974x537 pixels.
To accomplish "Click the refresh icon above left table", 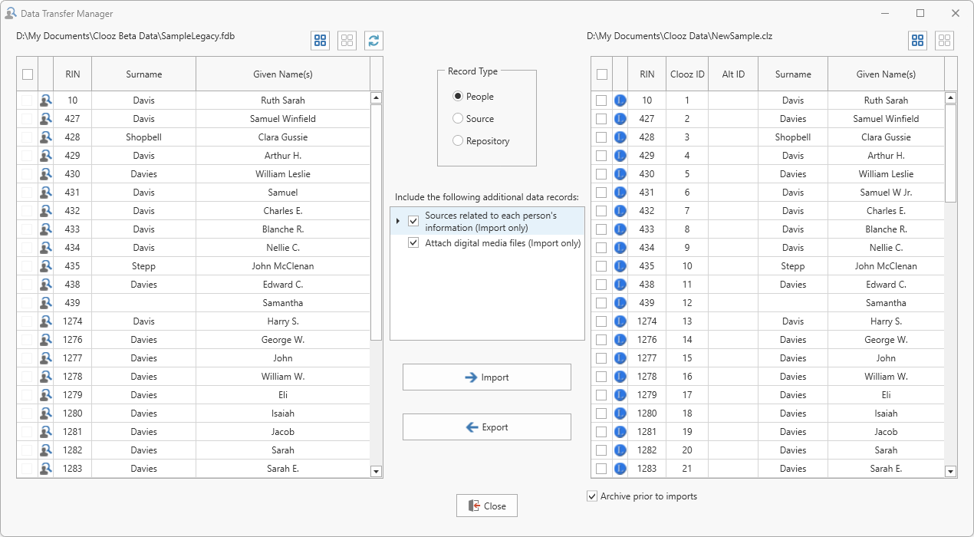I will point(373,41).
